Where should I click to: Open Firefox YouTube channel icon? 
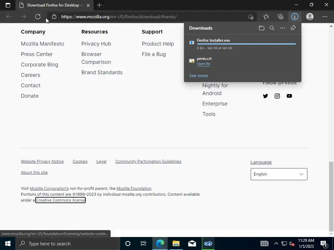[289, 96]
